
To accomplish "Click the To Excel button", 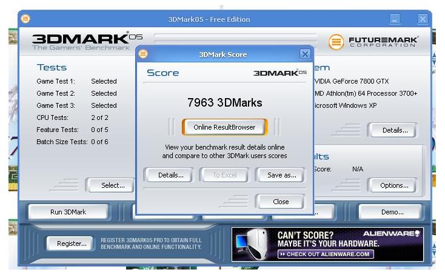I will 224,175.
